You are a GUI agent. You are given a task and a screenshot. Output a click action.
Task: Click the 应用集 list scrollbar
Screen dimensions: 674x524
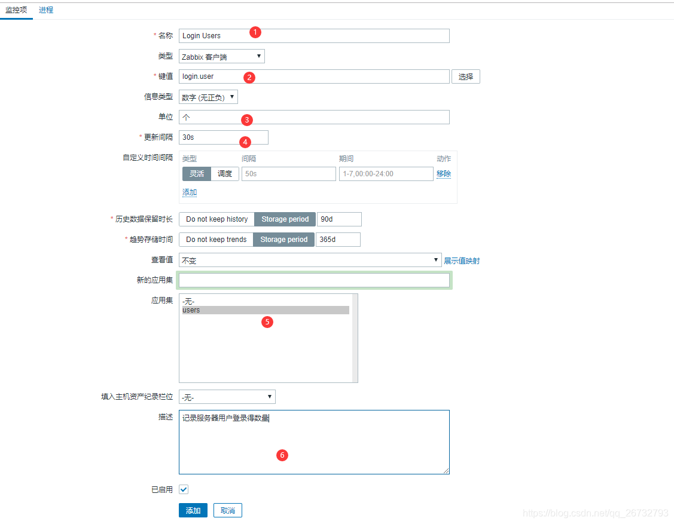pos(355,338)
